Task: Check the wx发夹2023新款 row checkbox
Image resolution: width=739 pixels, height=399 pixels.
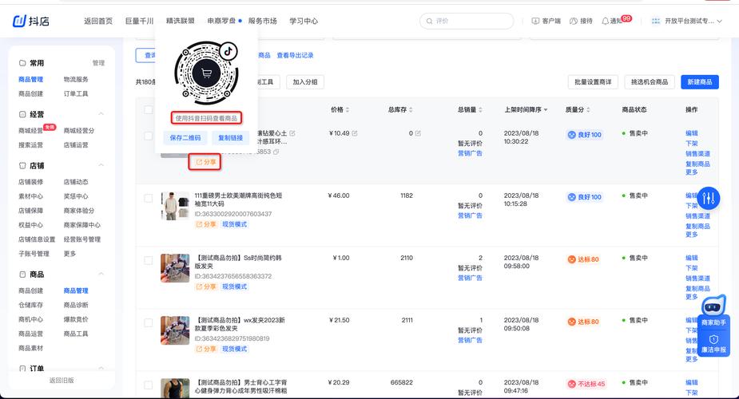Action: (149, 322)
